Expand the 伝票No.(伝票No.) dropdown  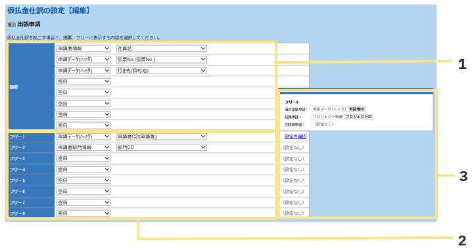[x=162, y=60]
